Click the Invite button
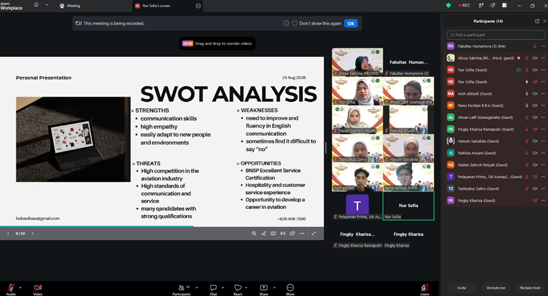Viewport: 548px width, 296px height. (x=462, y=287)
